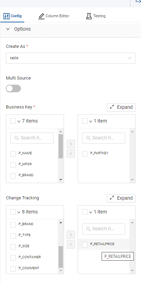The image size is (141, 283).
Task: Click scroll down arrow in Business Key list
Action: coord(61,180)
